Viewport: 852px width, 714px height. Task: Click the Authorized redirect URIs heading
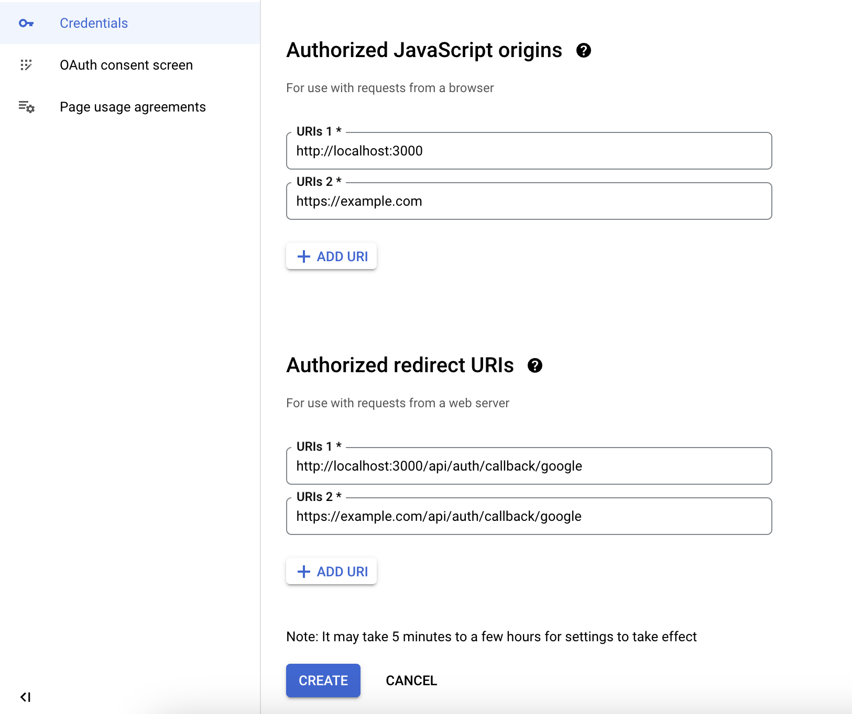[x=400, y=365]
